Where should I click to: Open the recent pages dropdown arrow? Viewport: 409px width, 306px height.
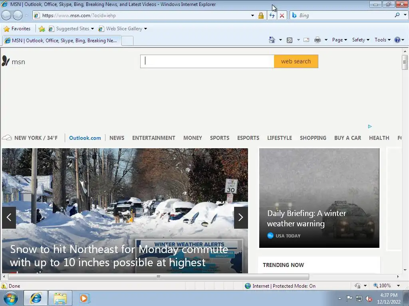pos(26,16)
